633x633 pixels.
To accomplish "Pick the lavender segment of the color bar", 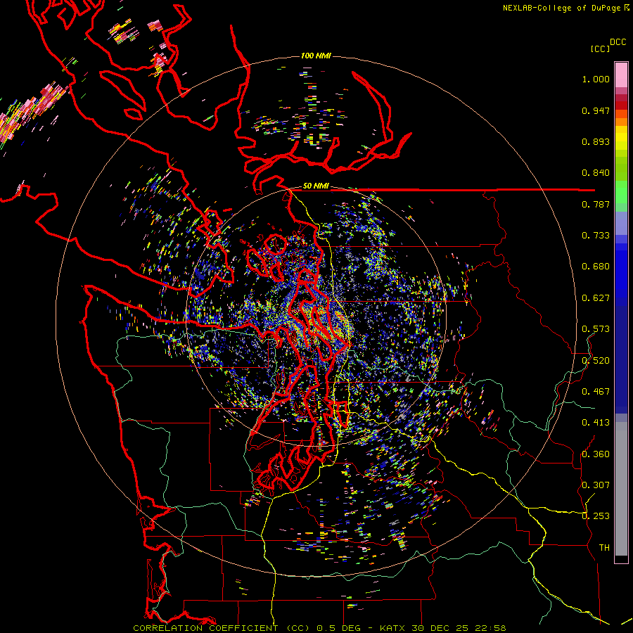I will pyautogui.click(x=621, y=223).
